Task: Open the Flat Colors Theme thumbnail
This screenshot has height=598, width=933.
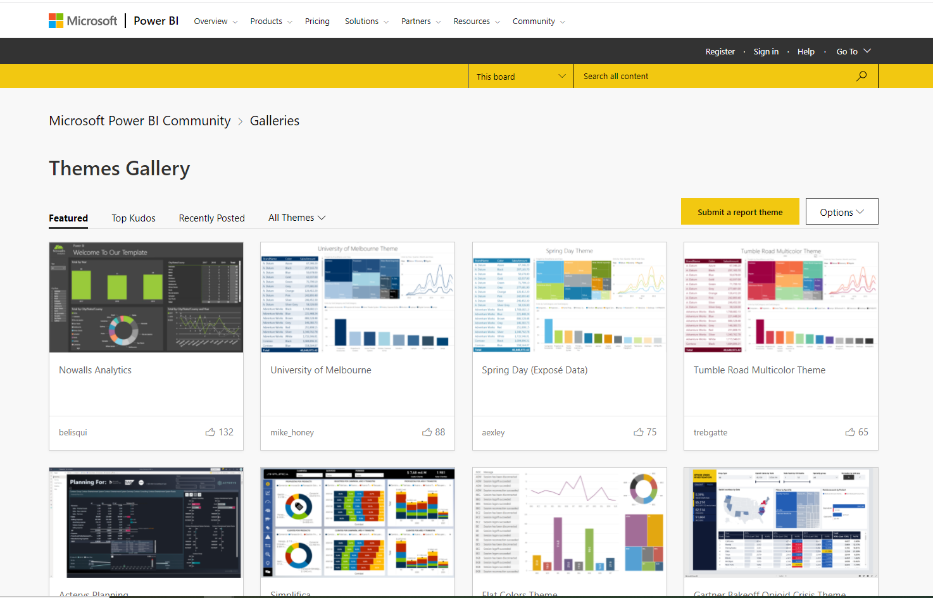Action: [570, 523]
